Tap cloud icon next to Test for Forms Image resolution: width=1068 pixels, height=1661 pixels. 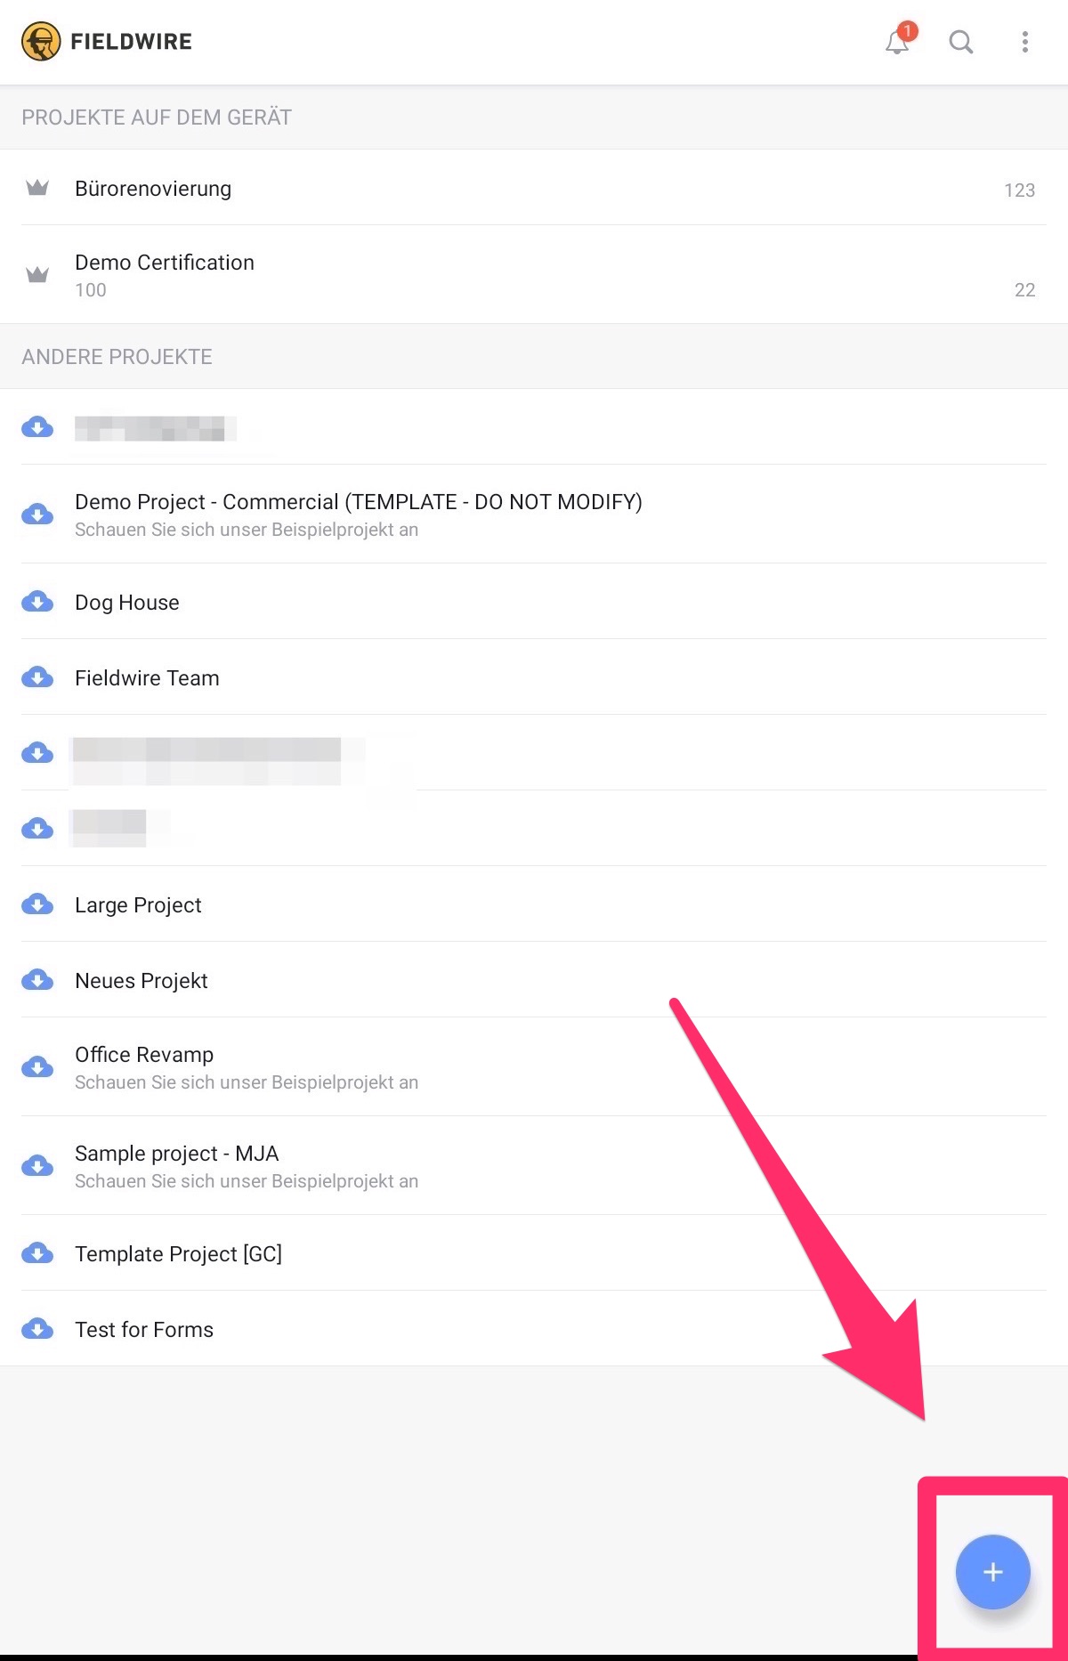(x=37, y=1329)
